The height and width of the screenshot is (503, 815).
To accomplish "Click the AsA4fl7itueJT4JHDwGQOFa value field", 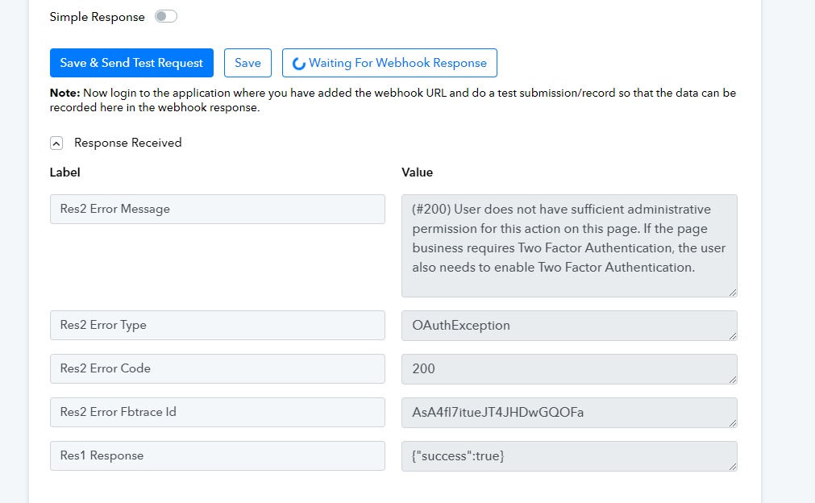I will (x=569, y=413).
